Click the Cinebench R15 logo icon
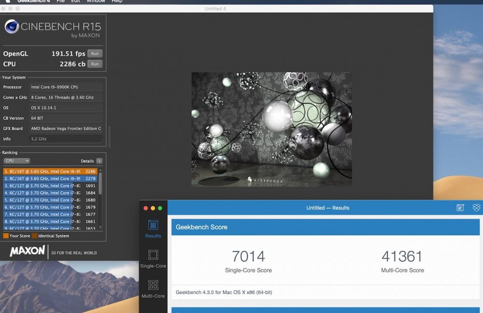This screenshot has height=313, width=483. click(x=12, y=27)
